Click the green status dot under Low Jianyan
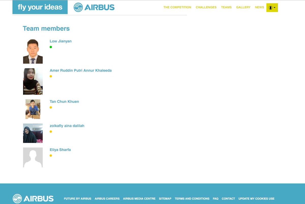 (51, 47)
